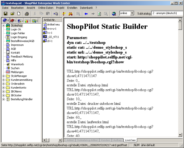Screen dimensions: 184x148
Task: Click the Copy toolbar icon
Action: (x=42, y=14)
